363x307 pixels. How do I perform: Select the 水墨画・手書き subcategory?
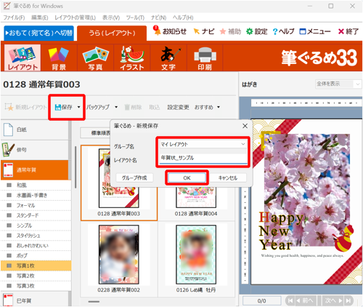(x=36, y=196)
